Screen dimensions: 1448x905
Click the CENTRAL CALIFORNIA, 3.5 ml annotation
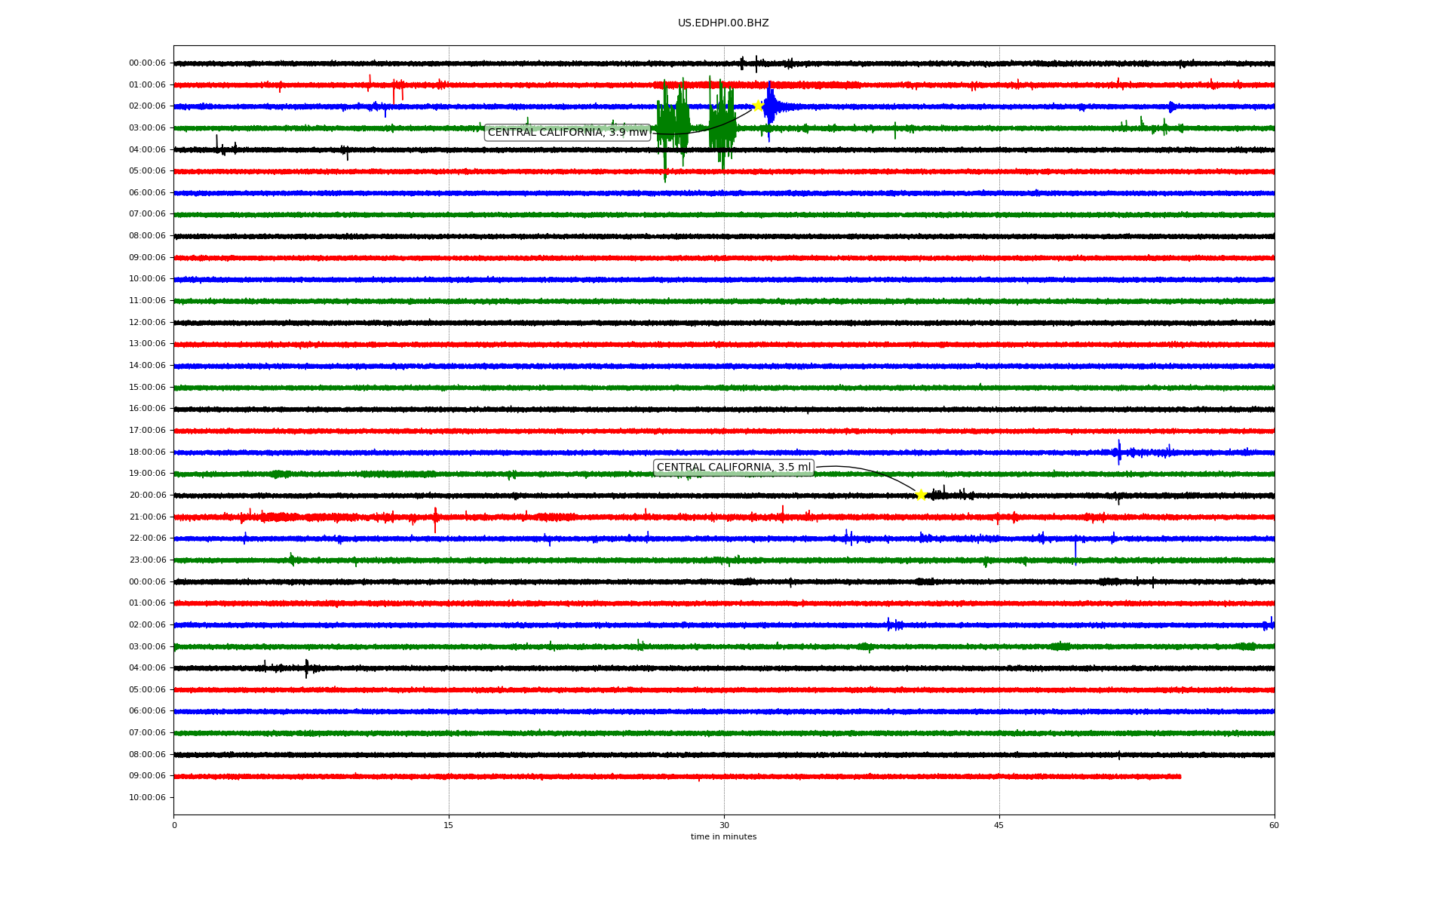pos(733,468)
